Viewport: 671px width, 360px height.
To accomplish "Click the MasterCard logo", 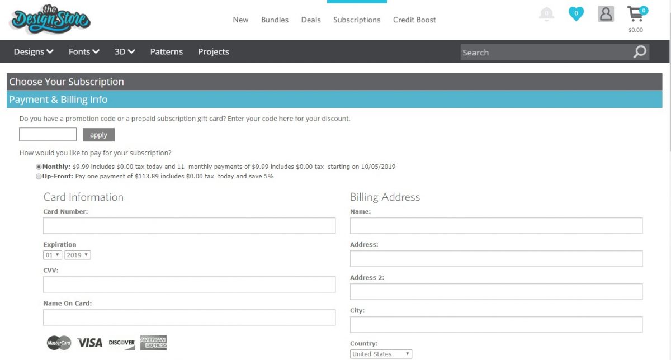I will [x=59, y=343].
